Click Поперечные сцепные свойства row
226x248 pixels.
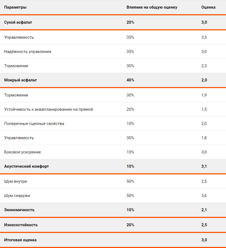click(113, 124)
